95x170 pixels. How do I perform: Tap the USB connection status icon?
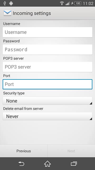point(5,3)
